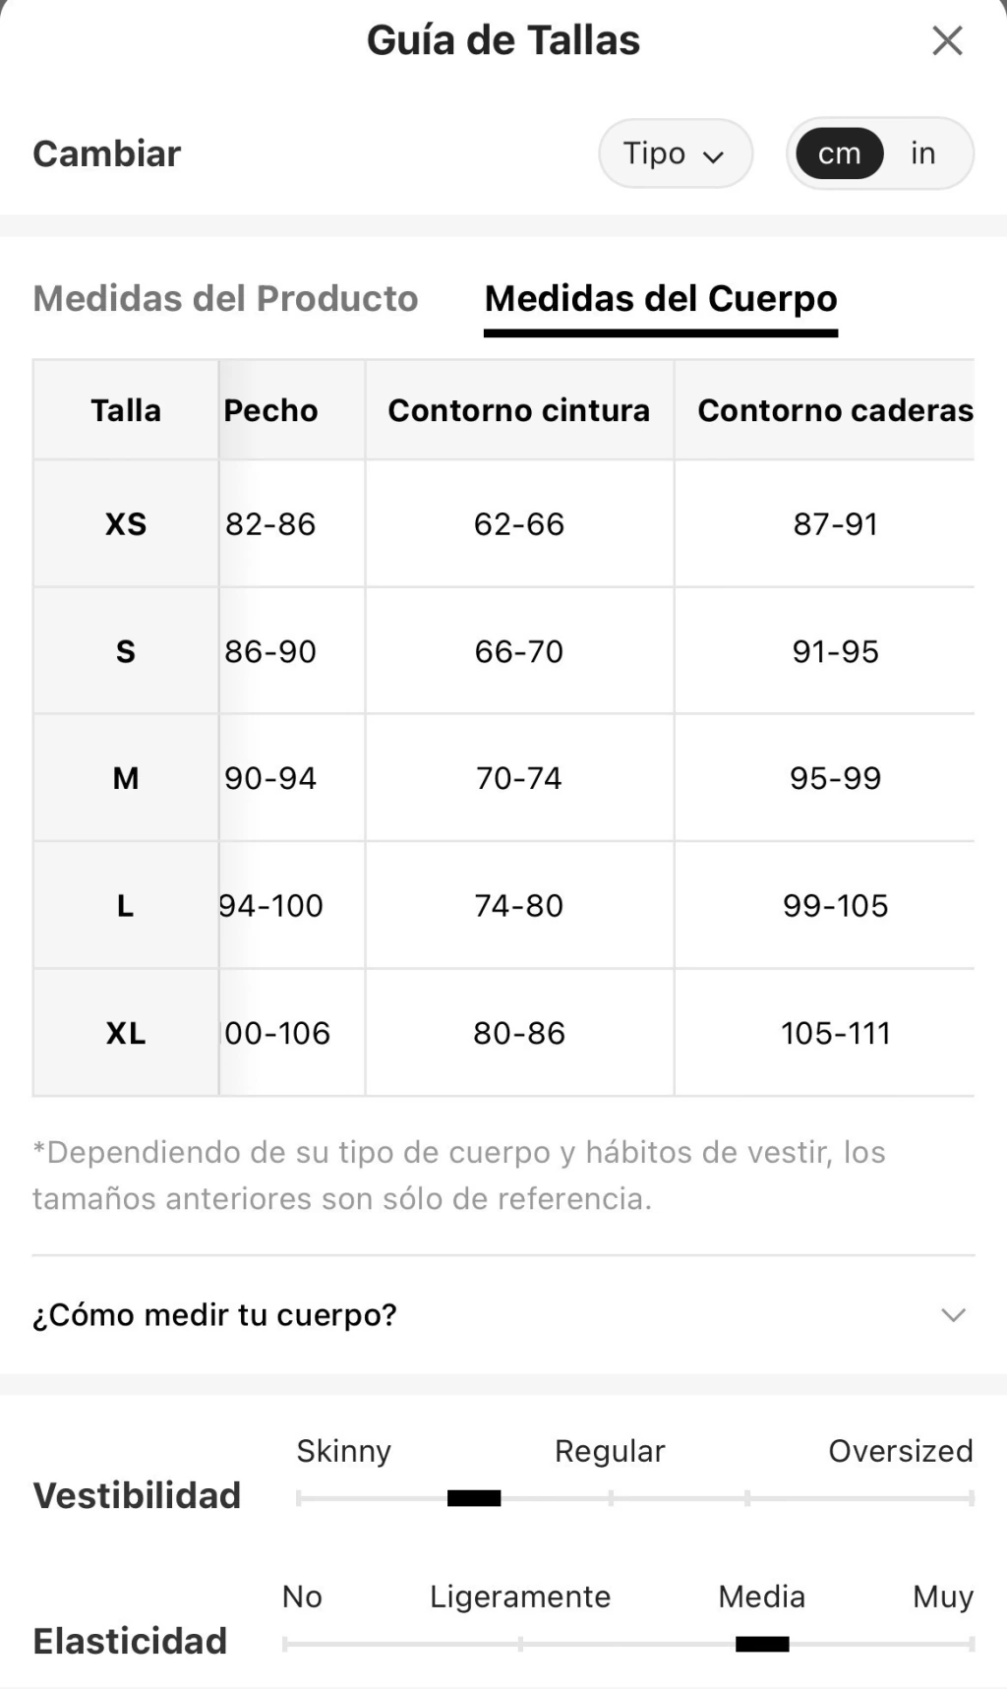
Task: Select the XS size row header
Action: (x=126, y=523)
